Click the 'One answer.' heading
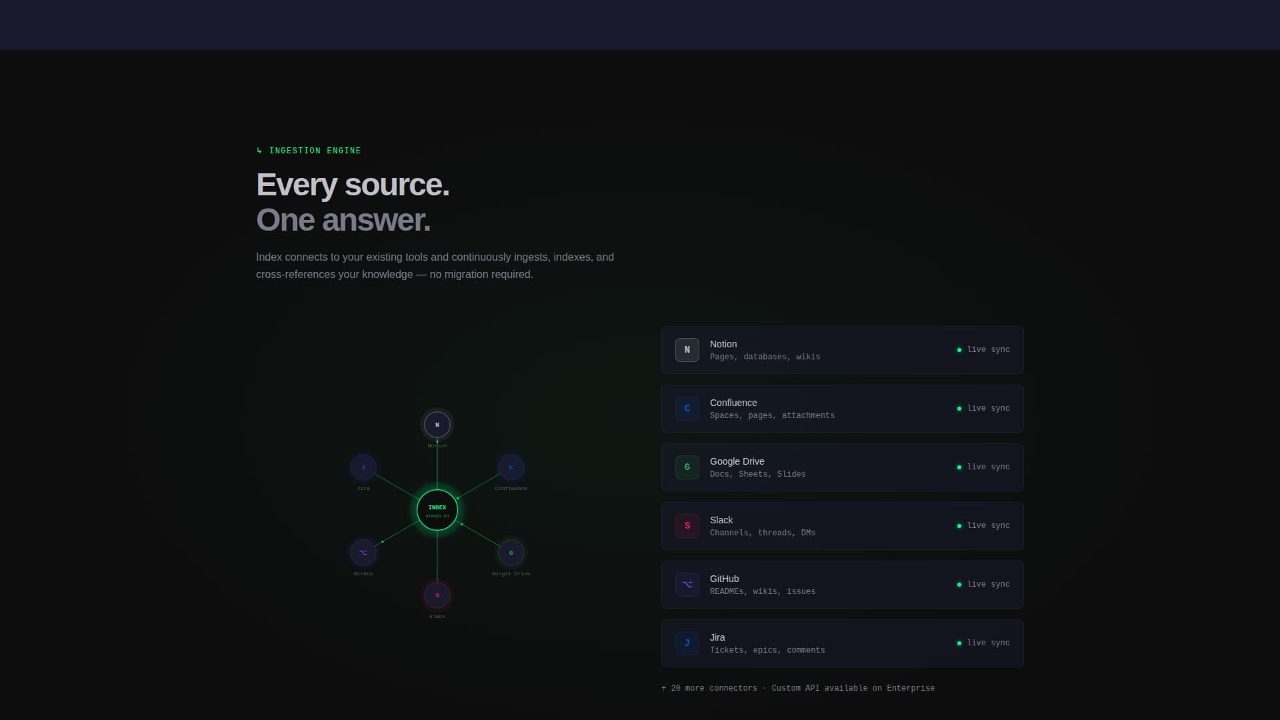The width and height of the screenshot is (1280, 720). (x=343, y=221)
